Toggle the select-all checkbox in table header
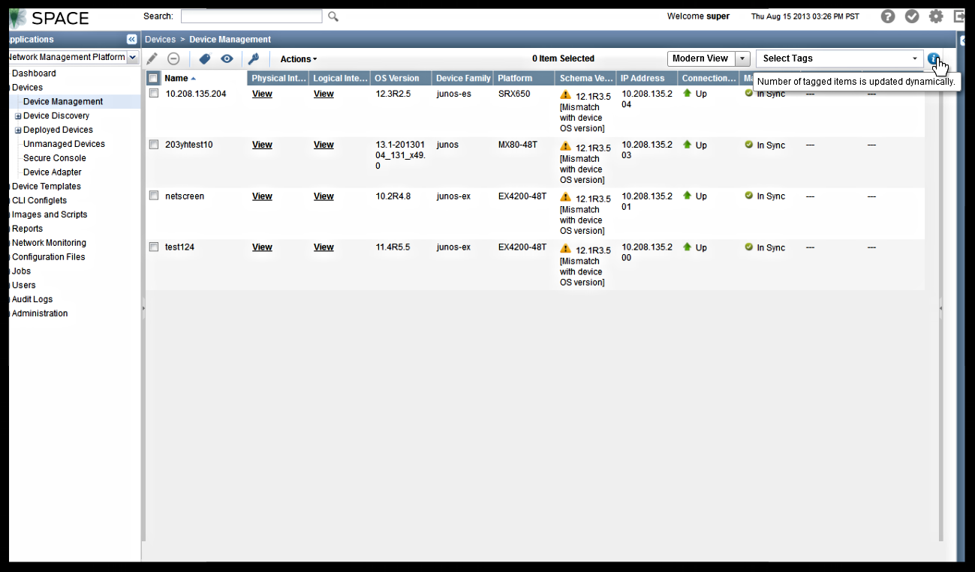975x572 pixels. pyautogui.click(x=153, y=78)
